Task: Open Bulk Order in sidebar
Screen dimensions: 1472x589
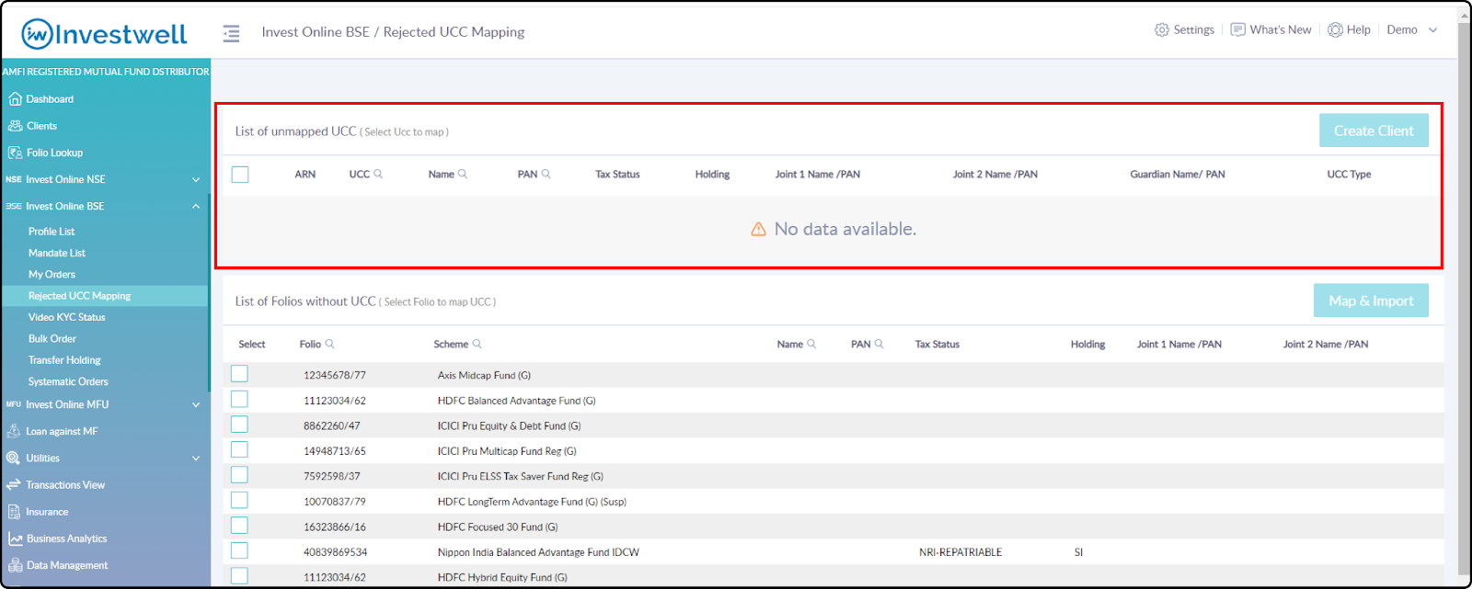Action: [x=52, y=338]
